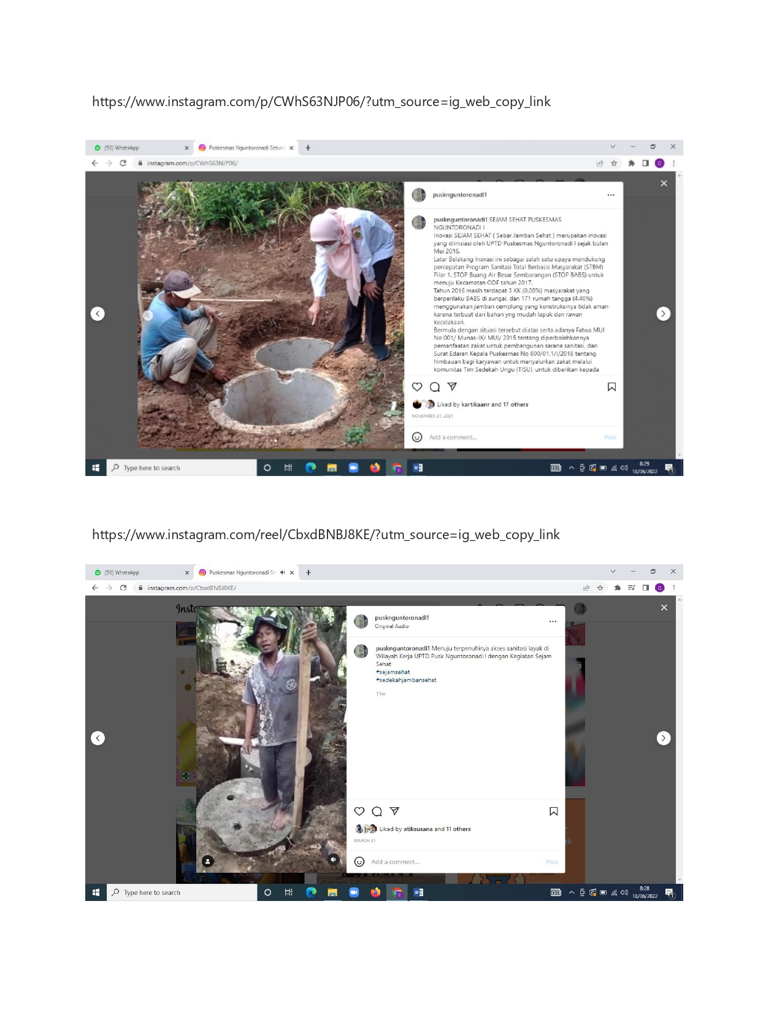Open comment icon on the SEJAM SEHAT post

[435, 387]
